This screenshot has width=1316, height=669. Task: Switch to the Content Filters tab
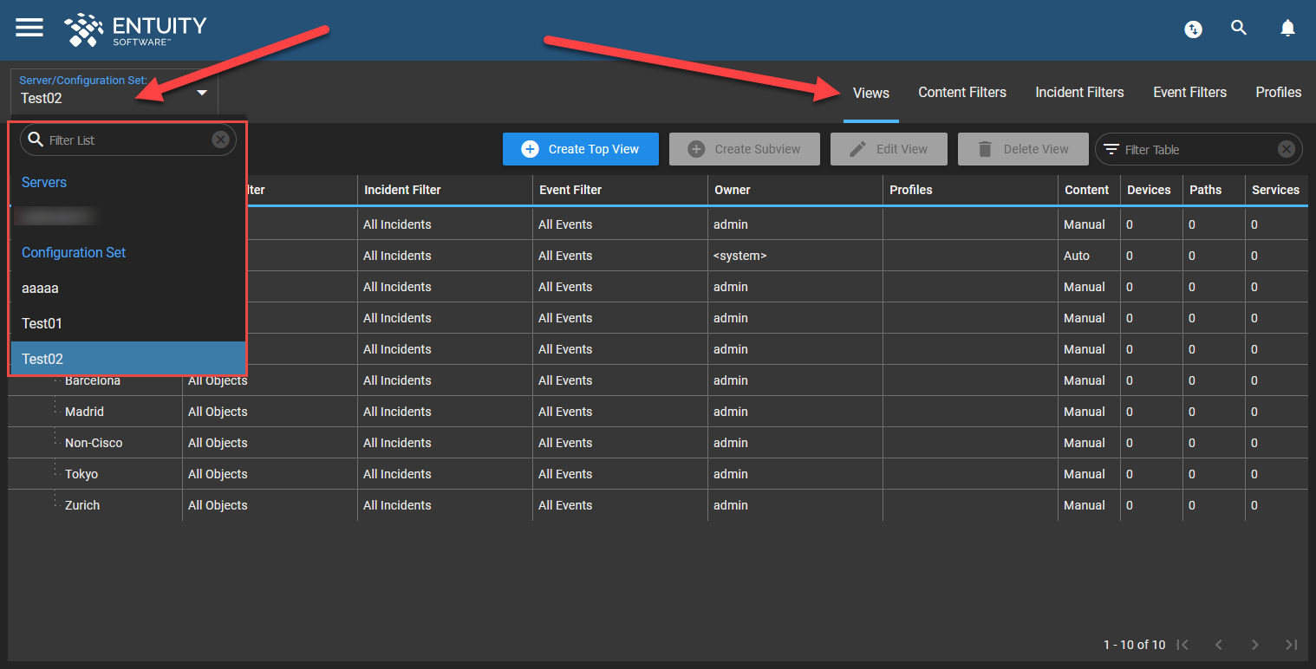[x=962, y=92]
